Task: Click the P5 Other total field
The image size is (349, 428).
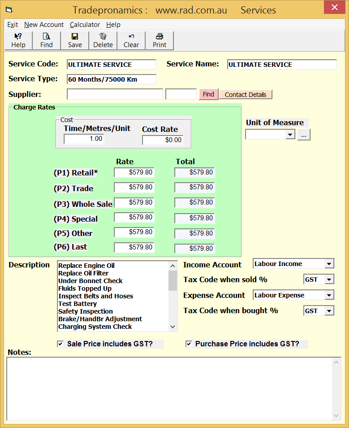Action: 195,233
